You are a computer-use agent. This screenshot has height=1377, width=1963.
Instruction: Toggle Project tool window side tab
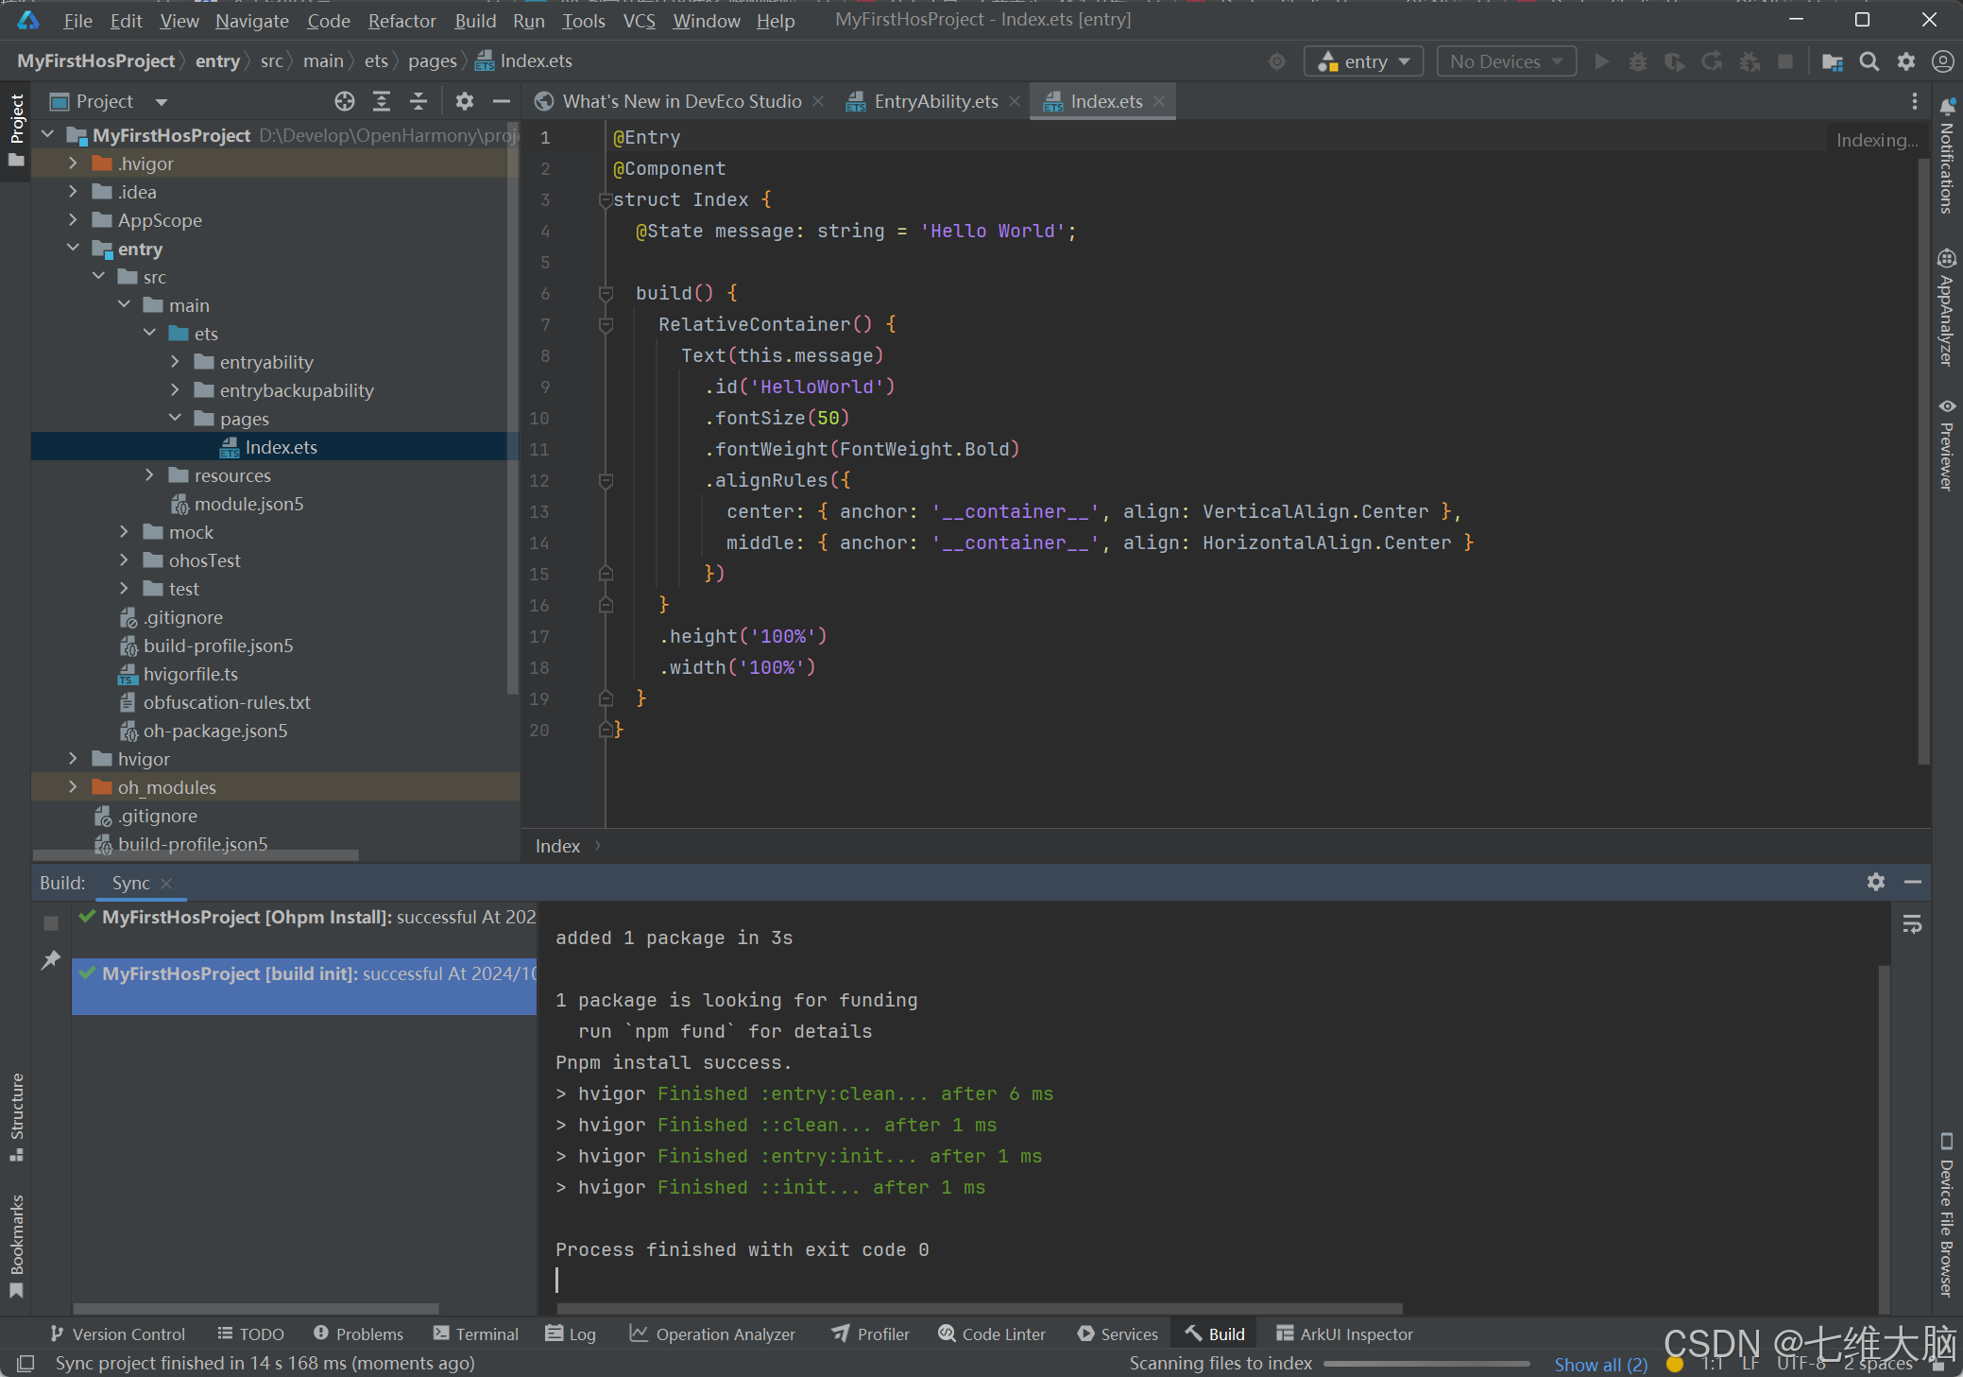point(16,131)
